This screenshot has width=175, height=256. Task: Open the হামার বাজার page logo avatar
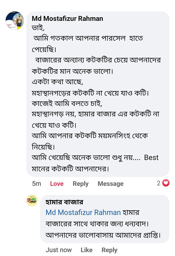(x=32, y=201)
